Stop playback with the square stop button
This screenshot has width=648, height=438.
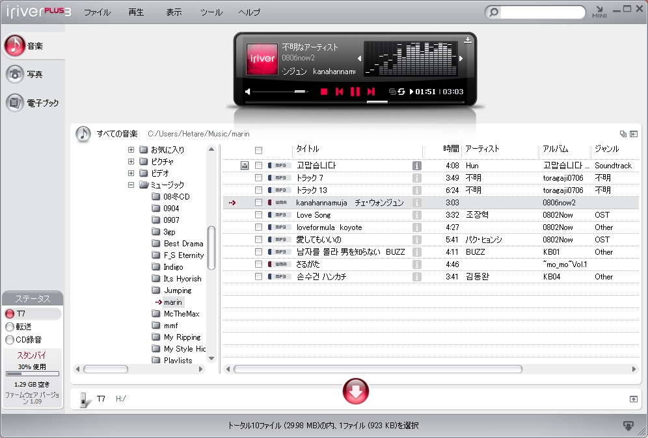point(324,92)
